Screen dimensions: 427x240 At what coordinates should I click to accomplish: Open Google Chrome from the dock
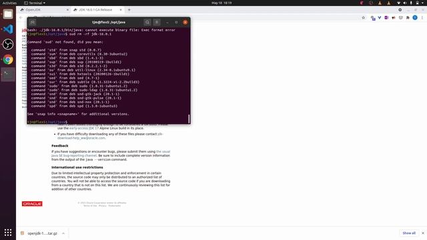[8, 59]
